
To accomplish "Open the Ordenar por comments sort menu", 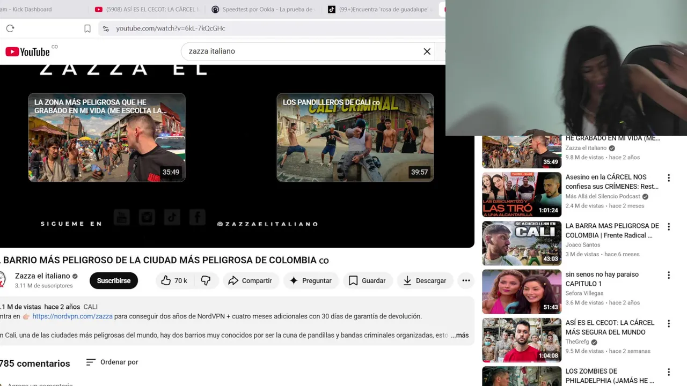I will pos(112,362).
